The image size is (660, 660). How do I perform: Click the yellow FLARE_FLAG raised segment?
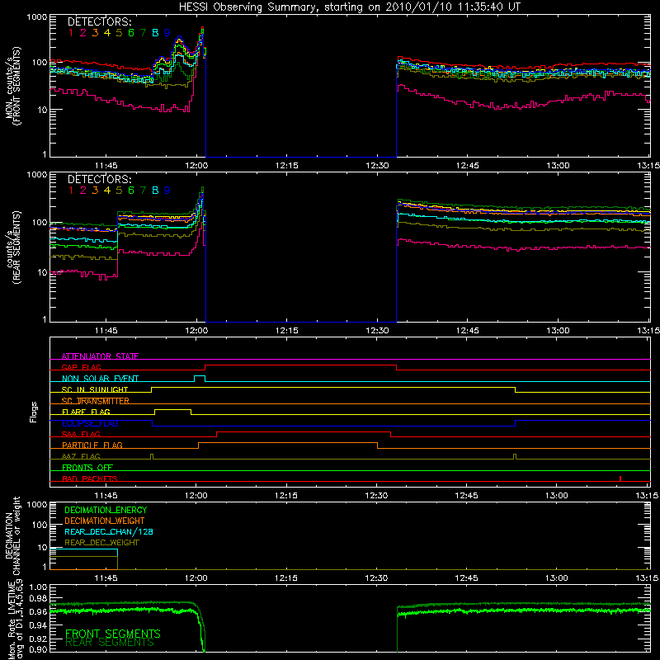(x=173, y=412)
